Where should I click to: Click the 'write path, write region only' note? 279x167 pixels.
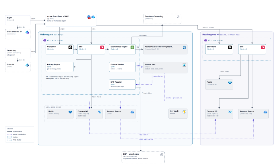[57, 78]
